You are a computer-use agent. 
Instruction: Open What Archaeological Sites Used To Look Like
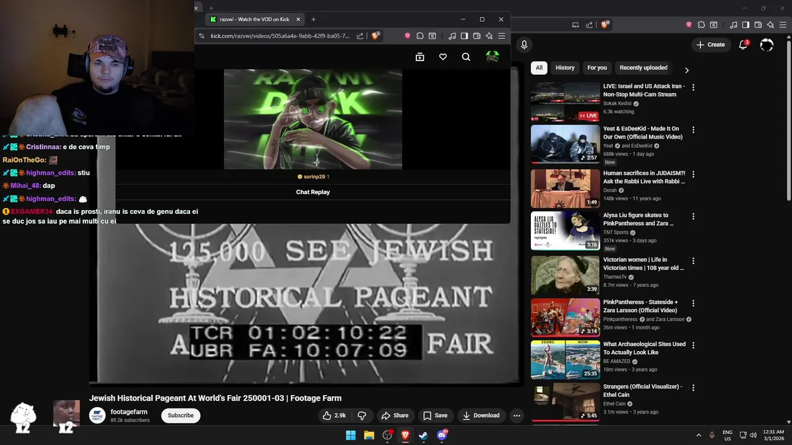pos(644,348)
